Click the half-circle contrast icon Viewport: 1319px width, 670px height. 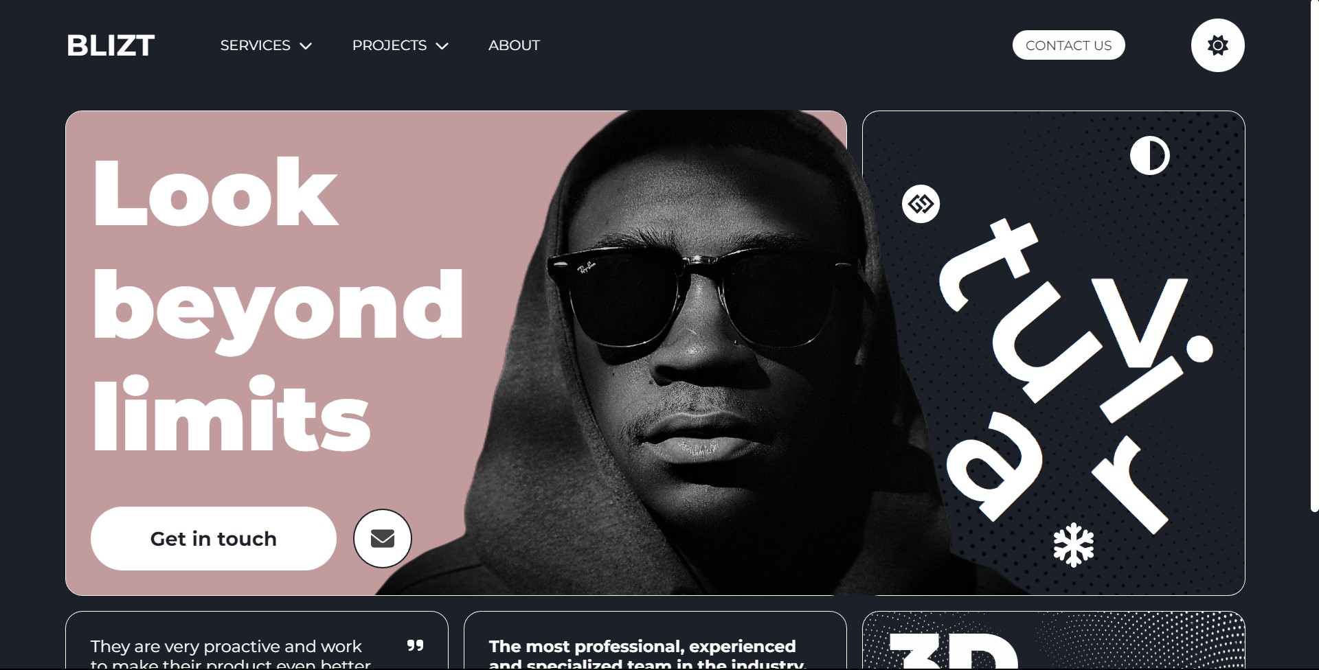pyautogui.click(x=1149, y=155)
